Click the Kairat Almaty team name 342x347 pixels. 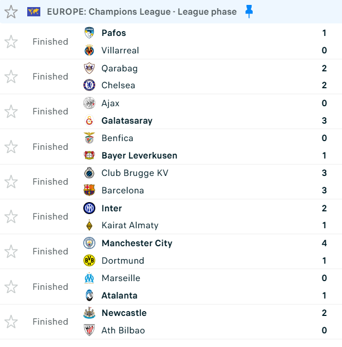tap(130, 225)
